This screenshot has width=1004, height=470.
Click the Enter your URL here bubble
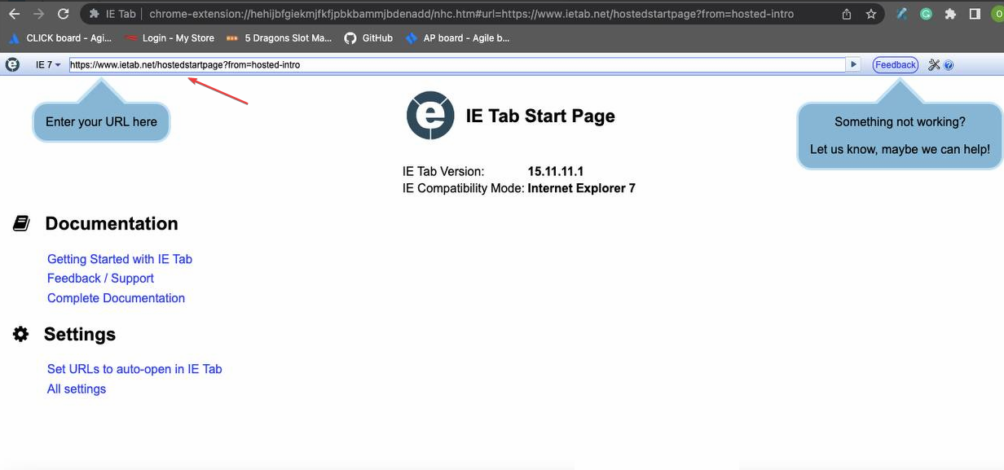click(x=101, y=122)
